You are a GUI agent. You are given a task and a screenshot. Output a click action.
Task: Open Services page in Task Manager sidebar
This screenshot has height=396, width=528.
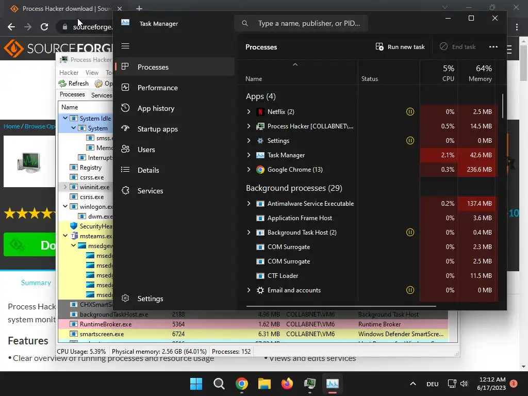pyautogui.click(x=174, y=191)
